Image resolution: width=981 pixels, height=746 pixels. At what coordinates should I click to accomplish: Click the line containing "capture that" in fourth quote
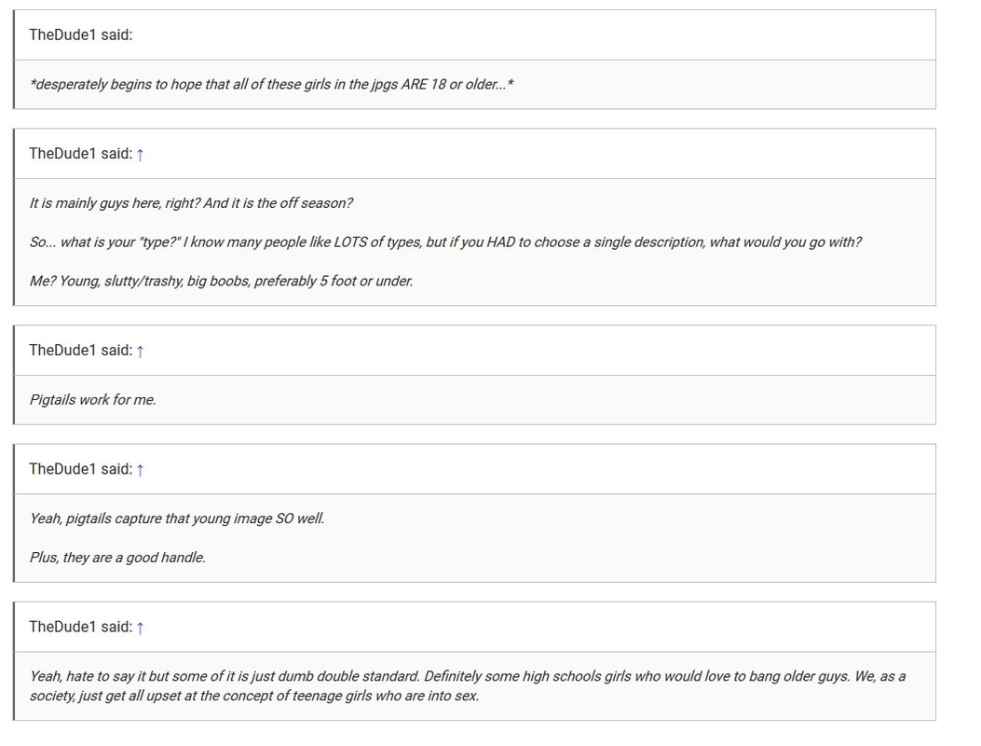click(x=177, y=519)
